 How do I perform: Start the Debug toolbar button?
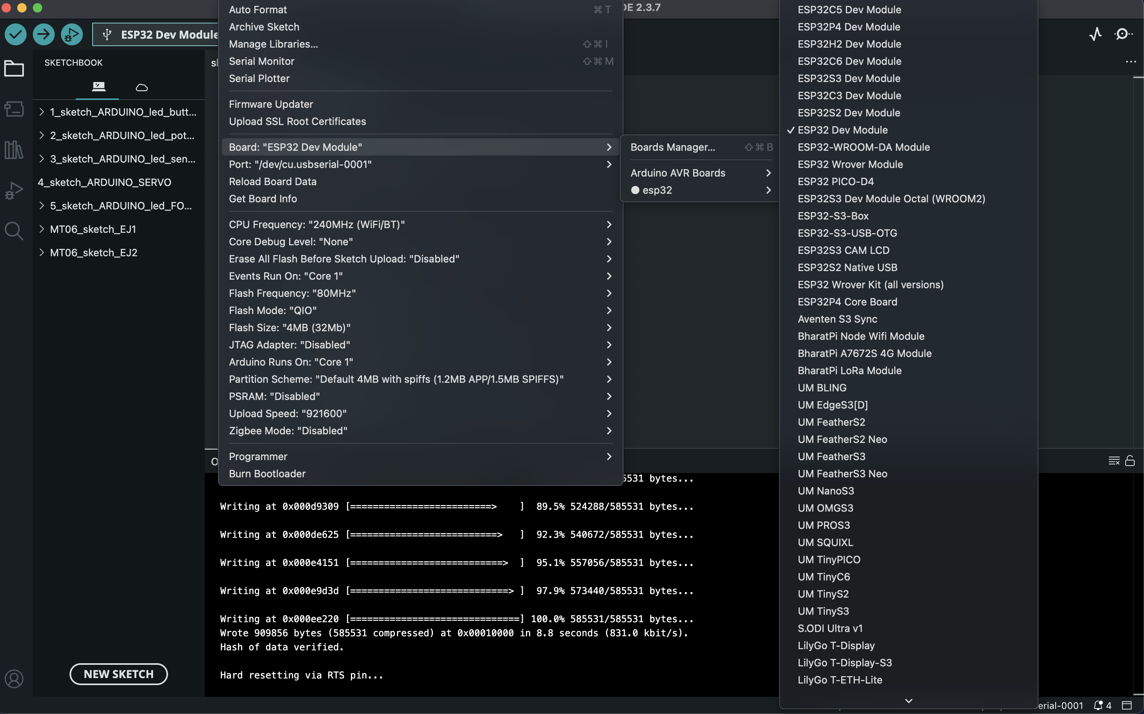(72, 34)
